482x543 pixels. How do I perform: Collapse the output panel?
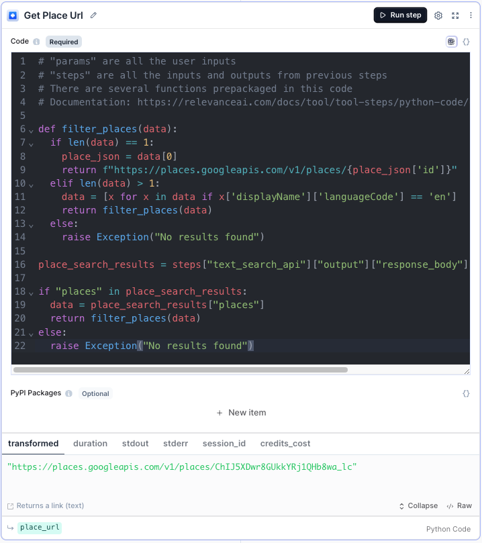coord(418,505)
